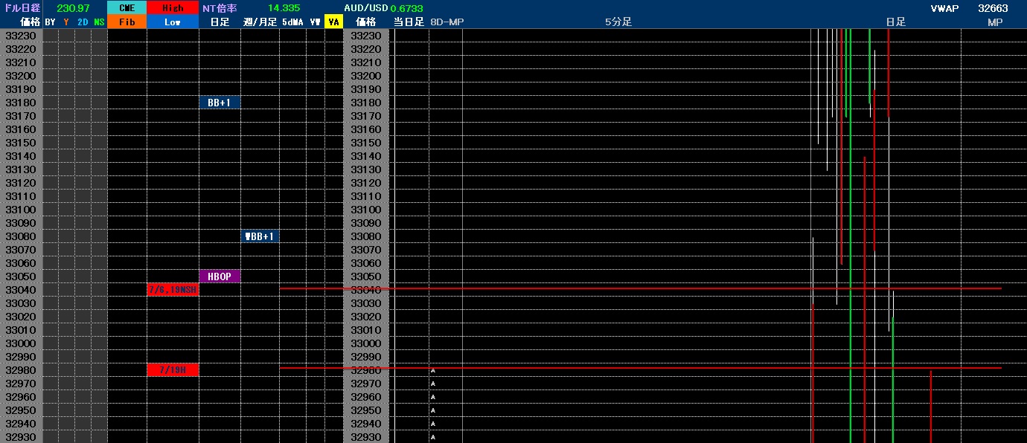Click the yellow YA header cell
The height and width of the screenshot is (443, 1027).
[333, 22]
